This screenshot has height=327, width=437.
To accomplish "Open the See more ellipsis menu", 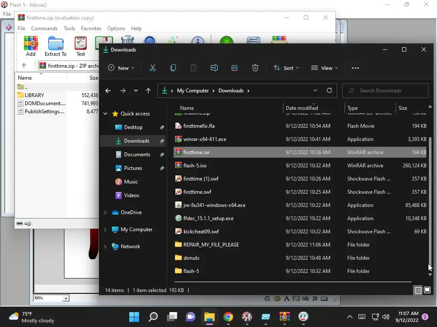I will [355, 68].
